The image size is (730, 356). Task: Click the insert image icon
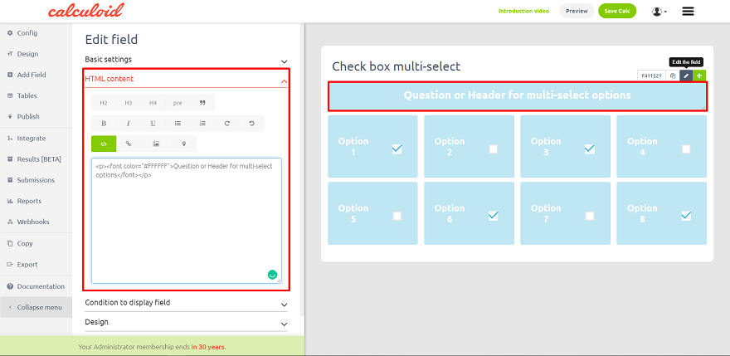[x=155, y=144]
